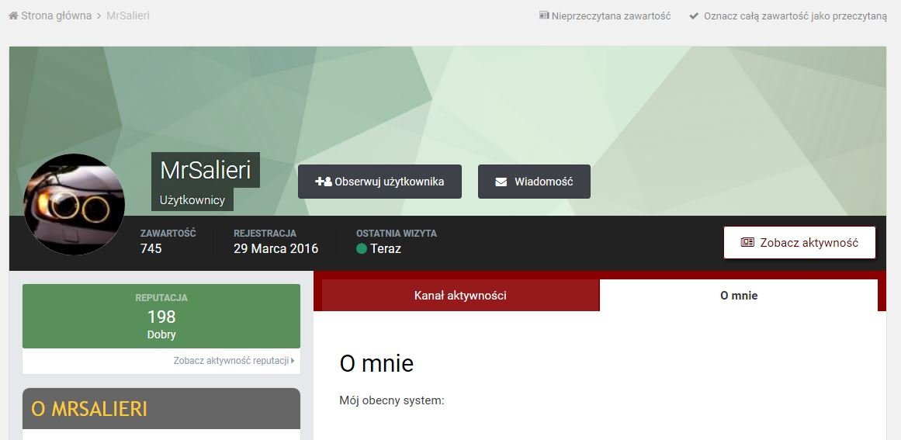Click the follow user plus-people icon

pos(324,182)
